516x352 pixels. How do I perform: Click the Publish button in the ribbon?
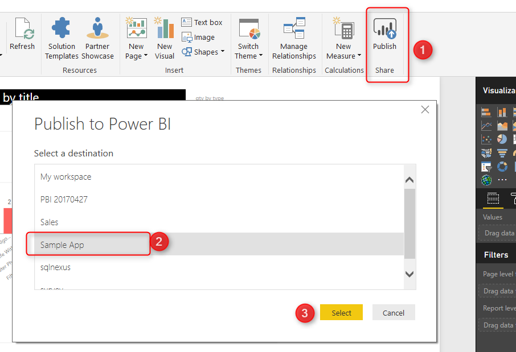[384, 35]
